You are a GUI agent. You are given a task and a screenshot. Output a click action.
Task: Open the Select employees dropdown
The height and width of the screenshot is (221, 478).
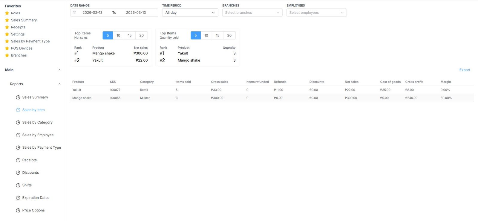point(316,13)
